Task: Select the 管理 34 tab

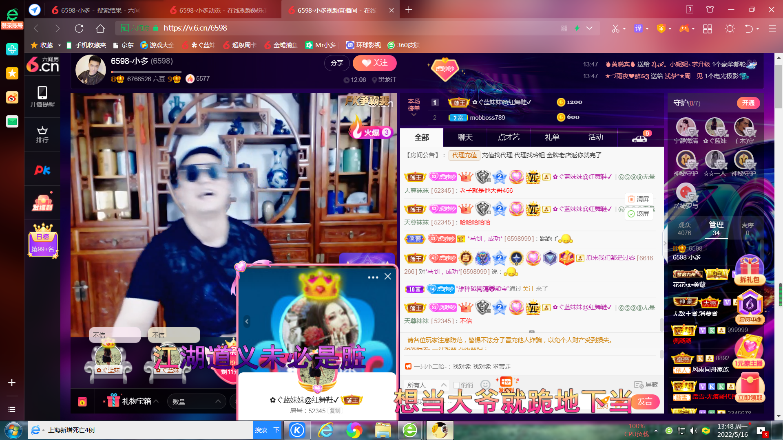Action: (x=716, y=229)
